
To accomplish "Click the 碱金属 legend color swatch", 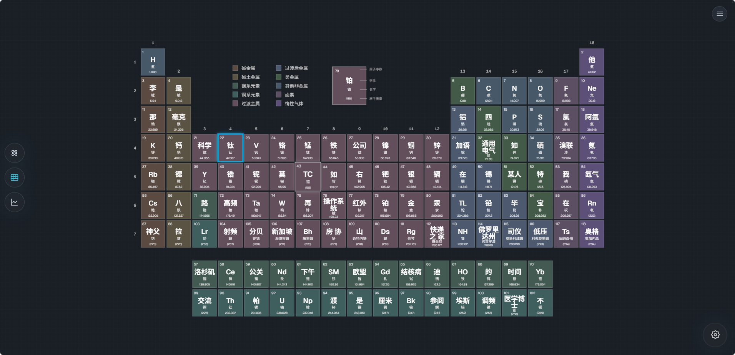I will tap(235, 68).
